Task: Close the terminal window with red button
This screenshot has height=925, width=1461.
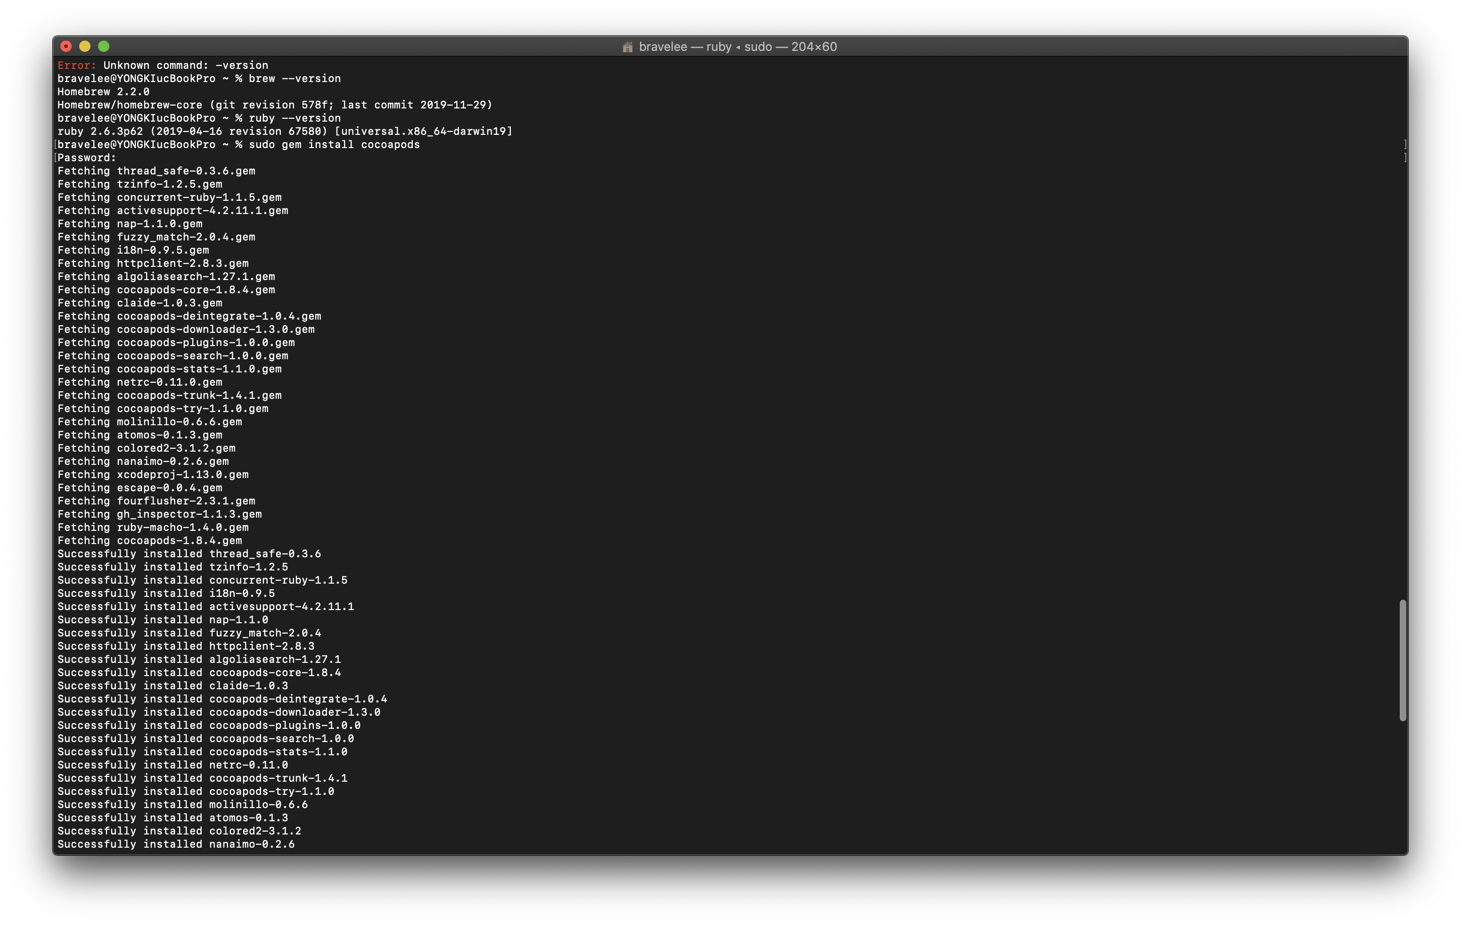Action: (x=66, y=46)
